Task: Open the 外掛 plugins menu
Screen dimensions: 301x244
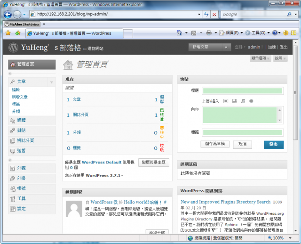Action: (32, 179)
